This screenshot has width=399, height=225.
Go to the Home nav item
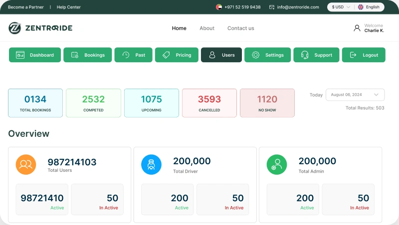[179, 28]
